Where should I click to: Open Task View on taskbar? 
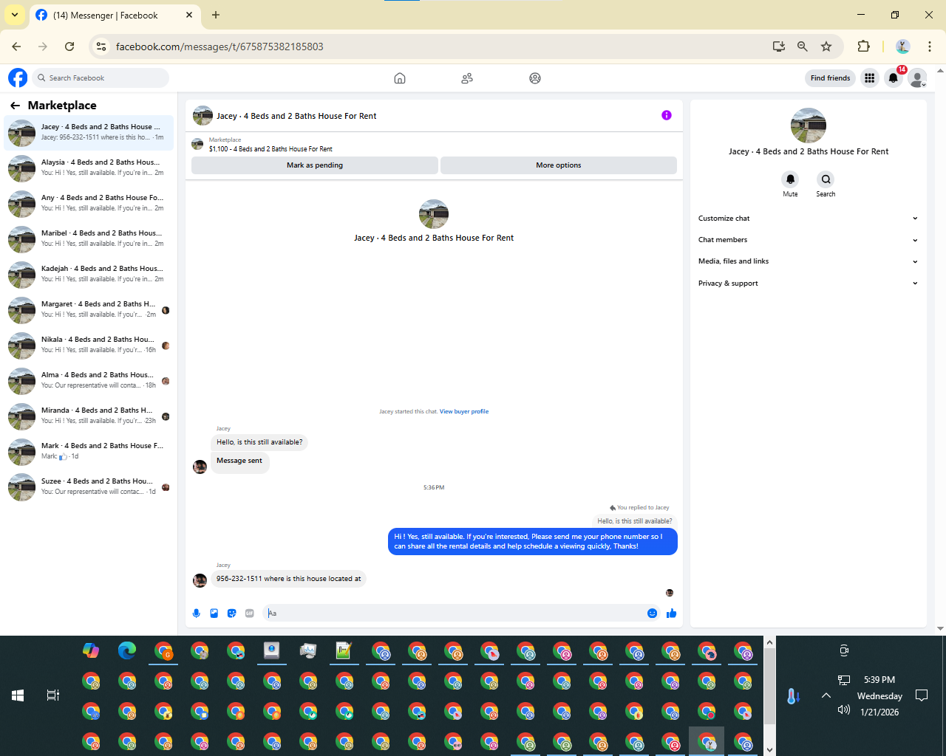tap(53, 695)
